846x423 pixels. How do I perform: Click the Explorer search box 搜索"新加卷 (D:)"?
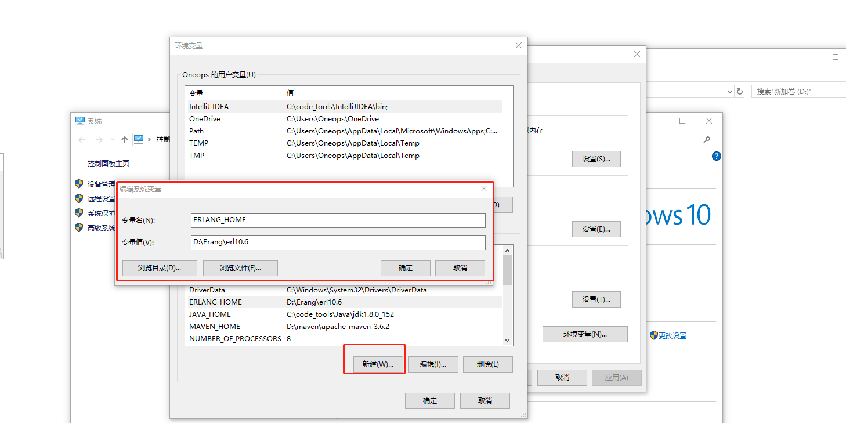[x=798, y=92]
